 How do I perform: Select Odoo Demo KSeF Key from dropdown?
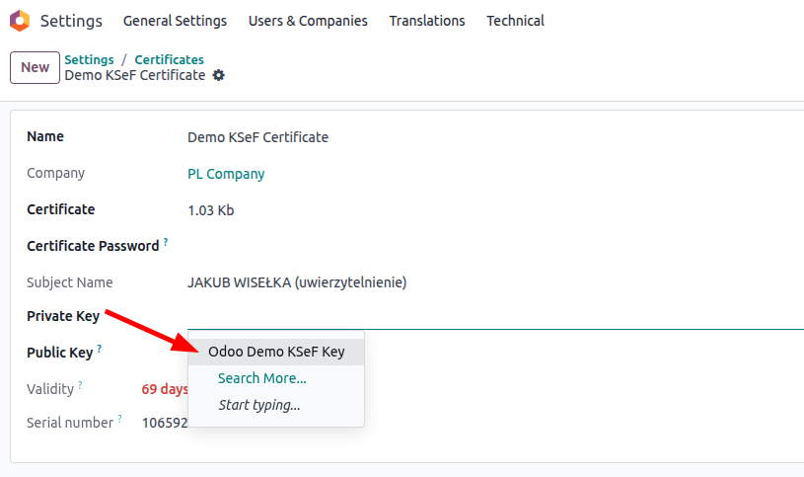coord(276,352)
